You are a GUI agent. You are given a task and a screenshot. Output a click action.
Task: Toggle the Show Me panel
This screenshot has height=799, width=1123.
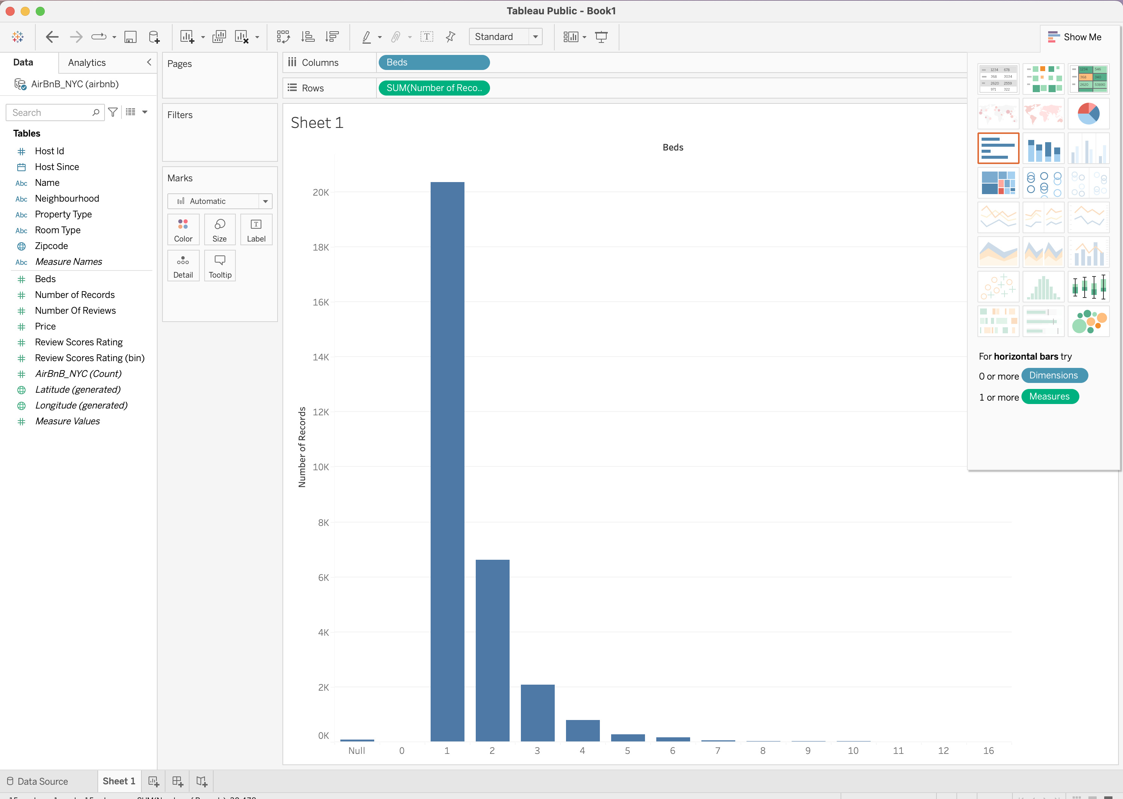[1075, 37]
